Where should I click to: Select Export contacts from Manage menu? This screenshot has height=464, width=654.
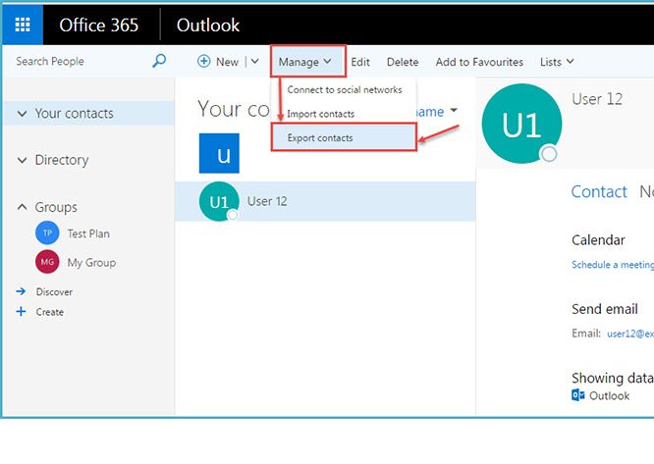[x=344, y=137]
